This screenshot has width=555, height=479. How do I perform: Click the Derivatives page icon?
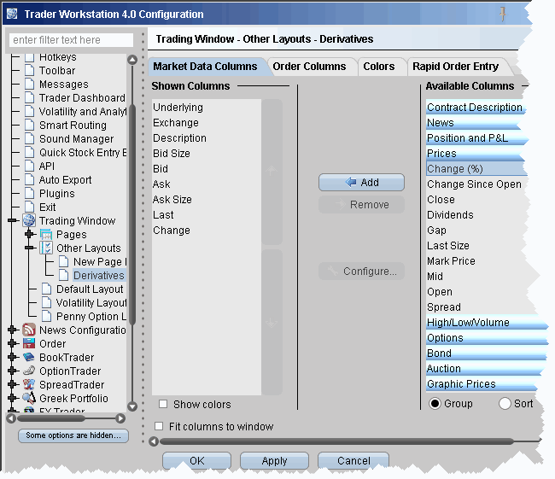64,275
